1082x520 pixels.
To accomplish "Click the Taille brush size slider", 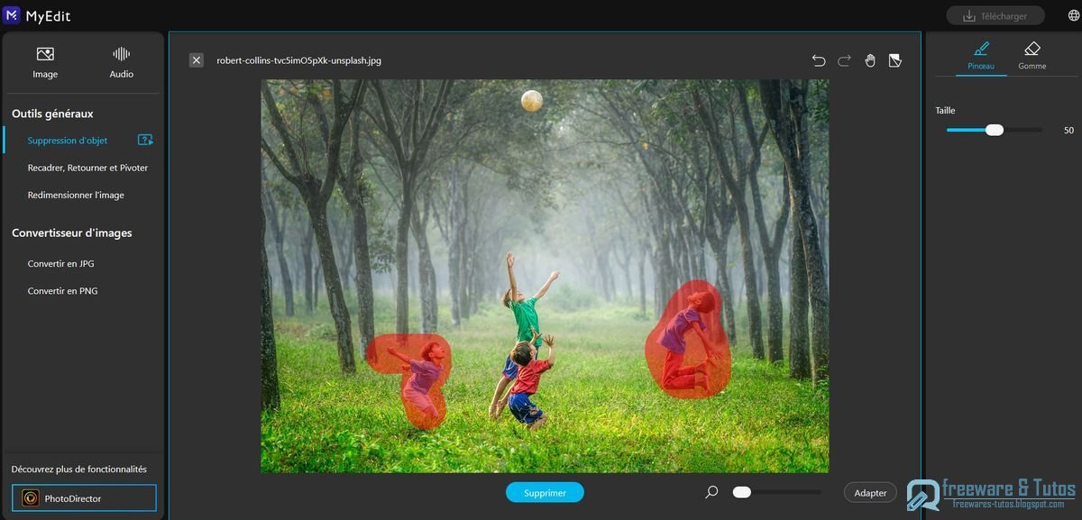I will click(994, 130).
